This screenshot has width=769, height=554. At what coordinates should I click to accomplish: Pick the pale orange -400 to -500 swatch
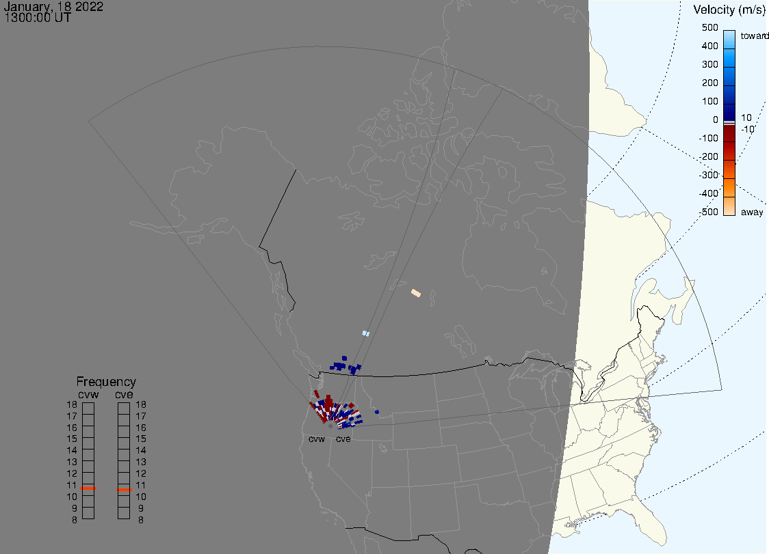click(x=729, y=206)
